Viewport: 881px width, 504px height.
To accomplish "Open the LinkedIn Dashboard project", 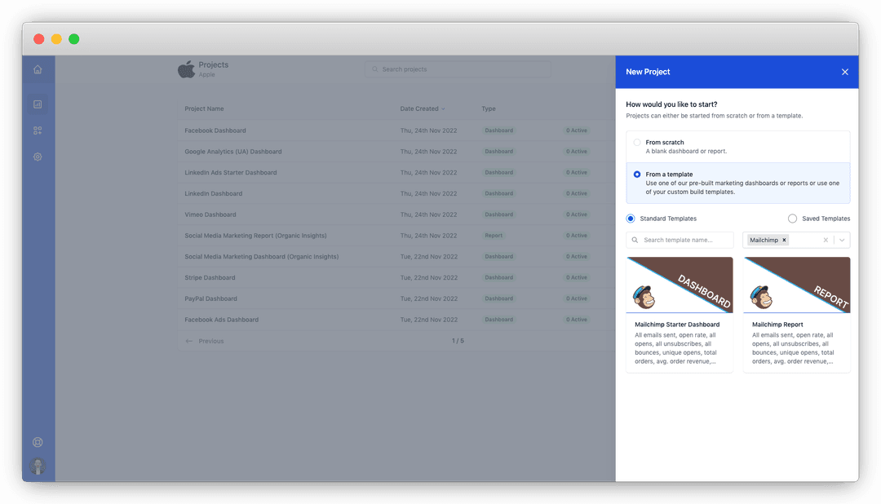I will coord(214,193).
